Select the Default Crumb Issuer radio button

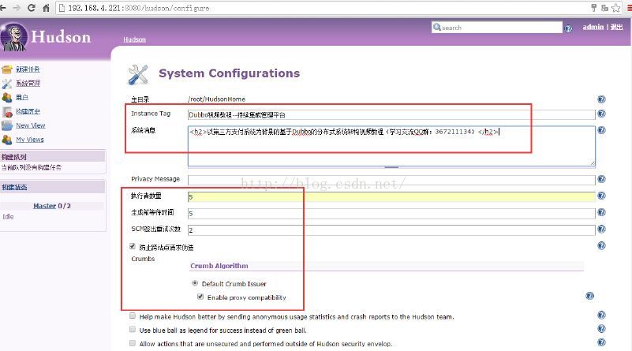195,283
